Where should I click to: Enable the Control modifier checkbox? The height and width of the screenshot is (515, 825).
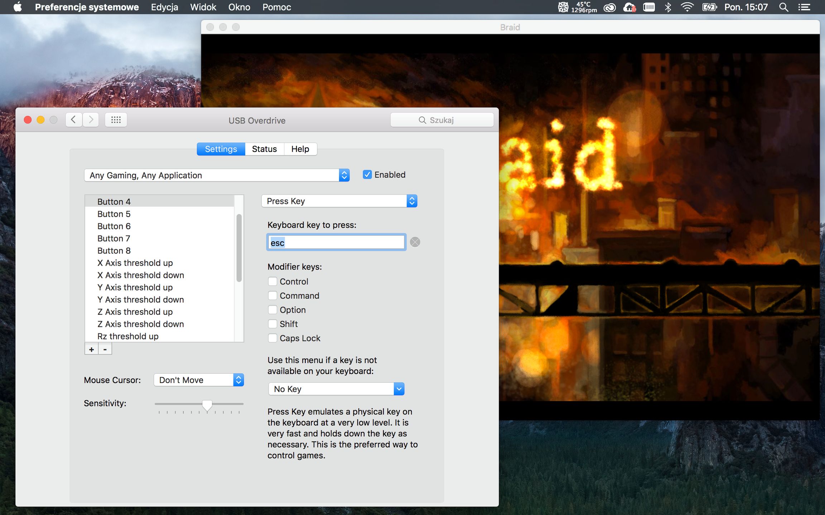point(272,281)
